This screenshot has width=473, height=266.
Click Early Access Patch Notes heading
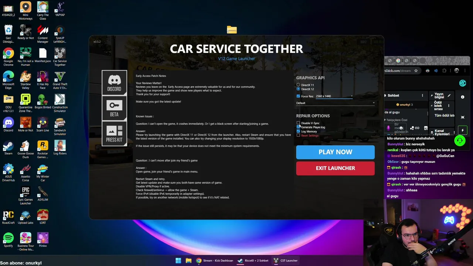tap(151, 76)
